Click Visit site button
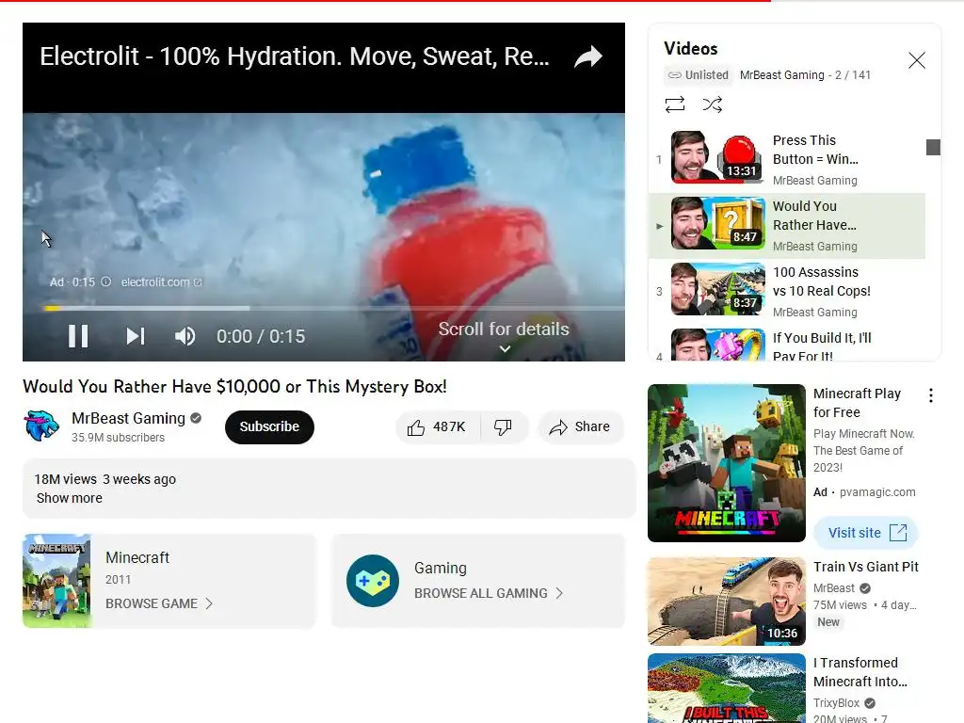 tap(866, 533)
